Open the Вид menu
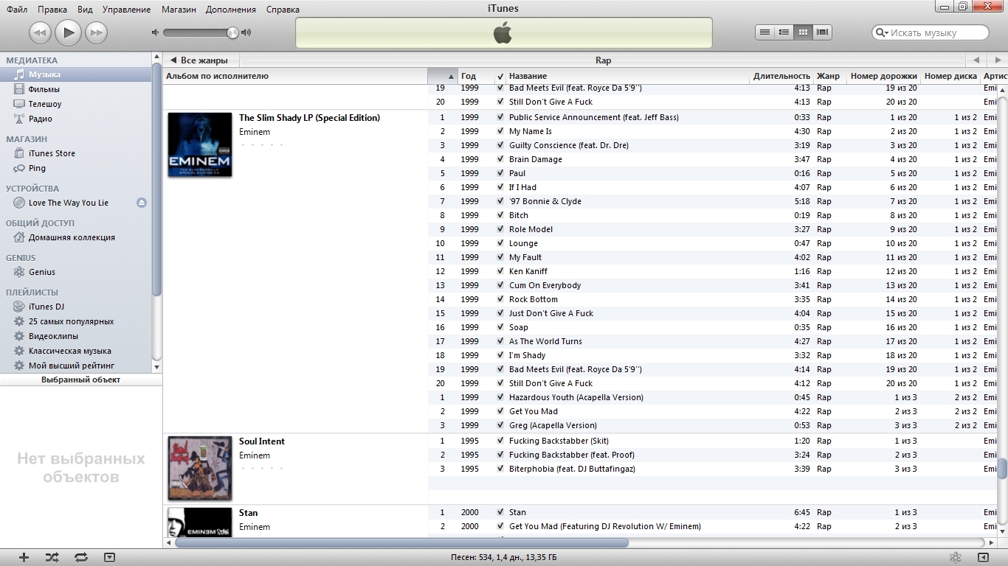 85,10
